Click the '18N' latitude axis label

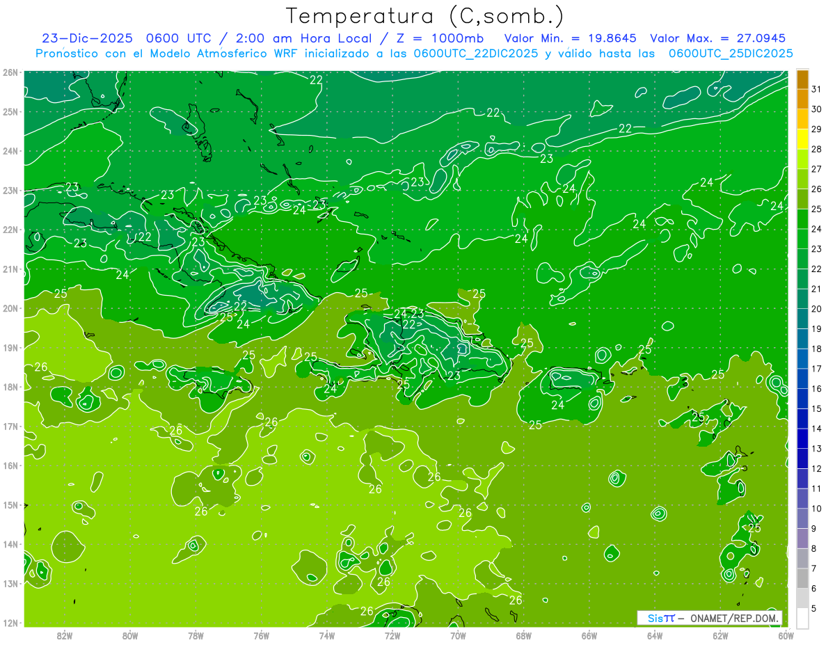(10, 387)
